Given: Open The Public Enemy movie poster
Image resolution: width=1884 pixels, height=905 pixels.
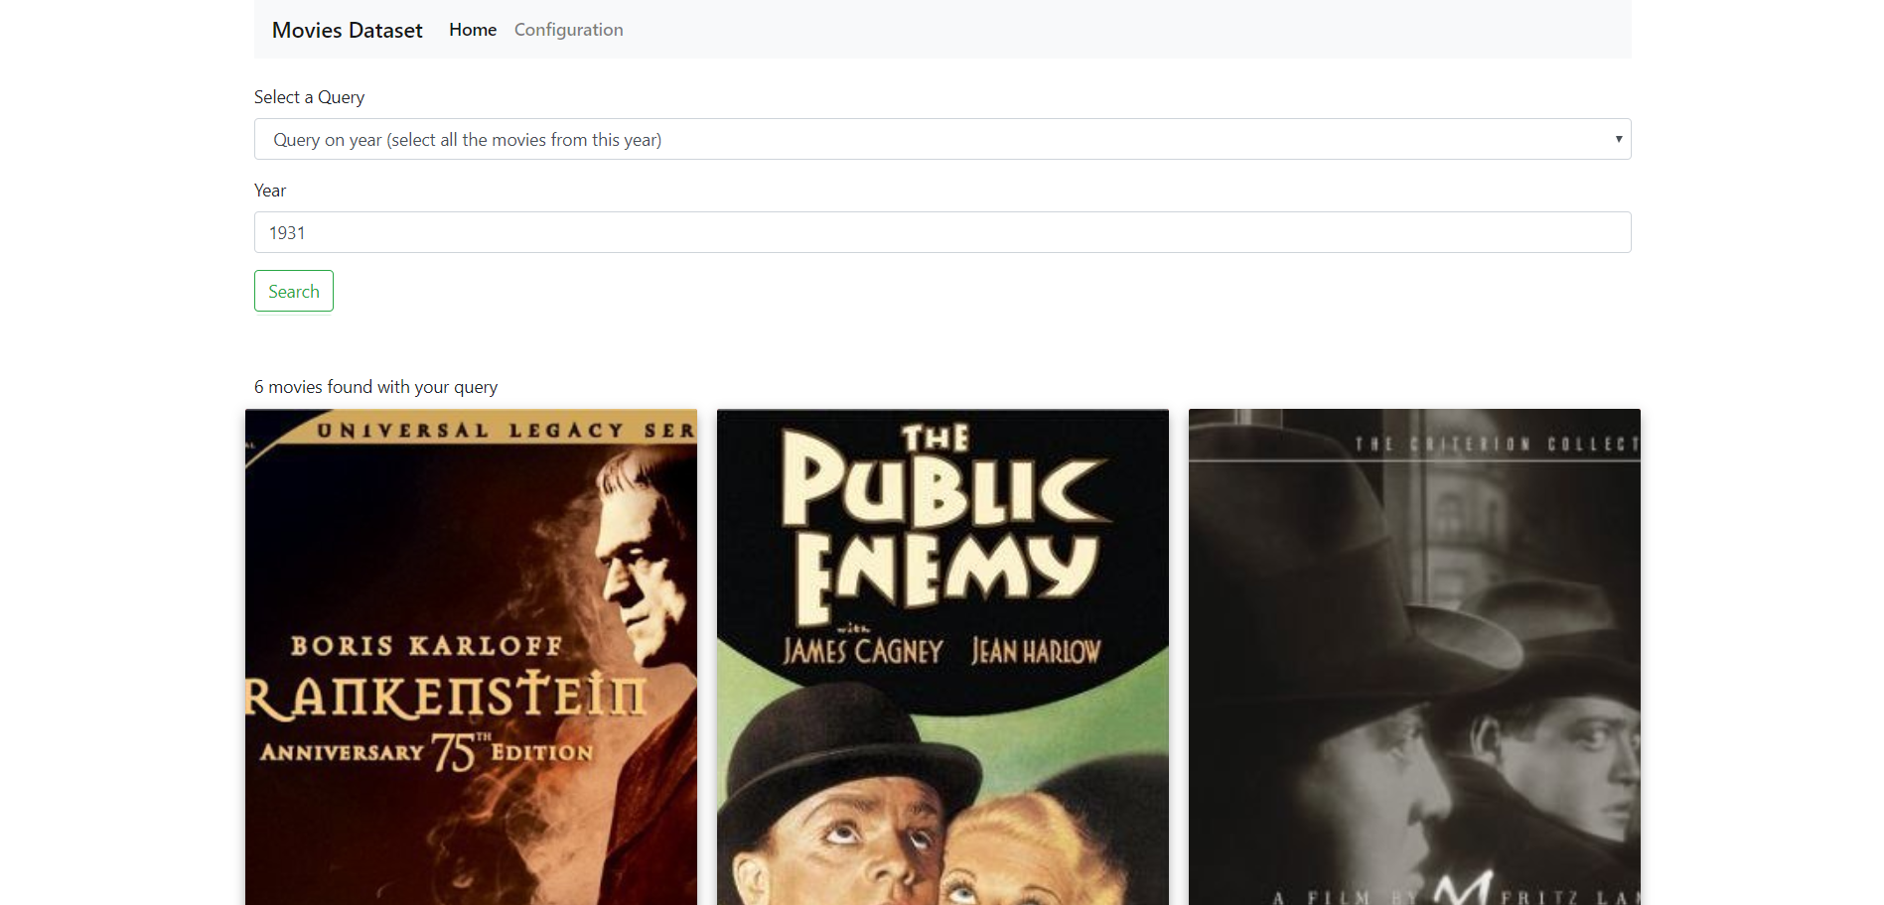Looking at the screenshot, I should coord(942,657).
